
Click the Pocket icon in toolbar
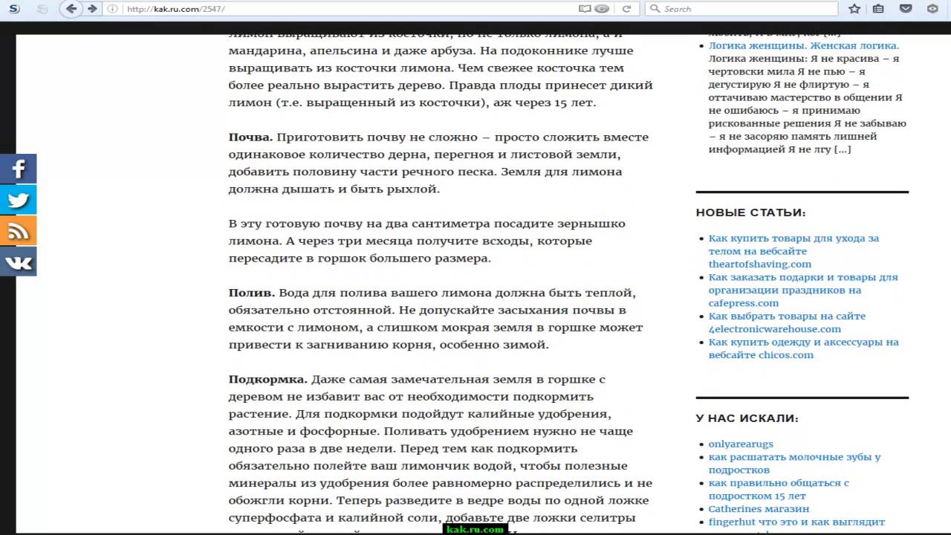click(x=906, y=9)
